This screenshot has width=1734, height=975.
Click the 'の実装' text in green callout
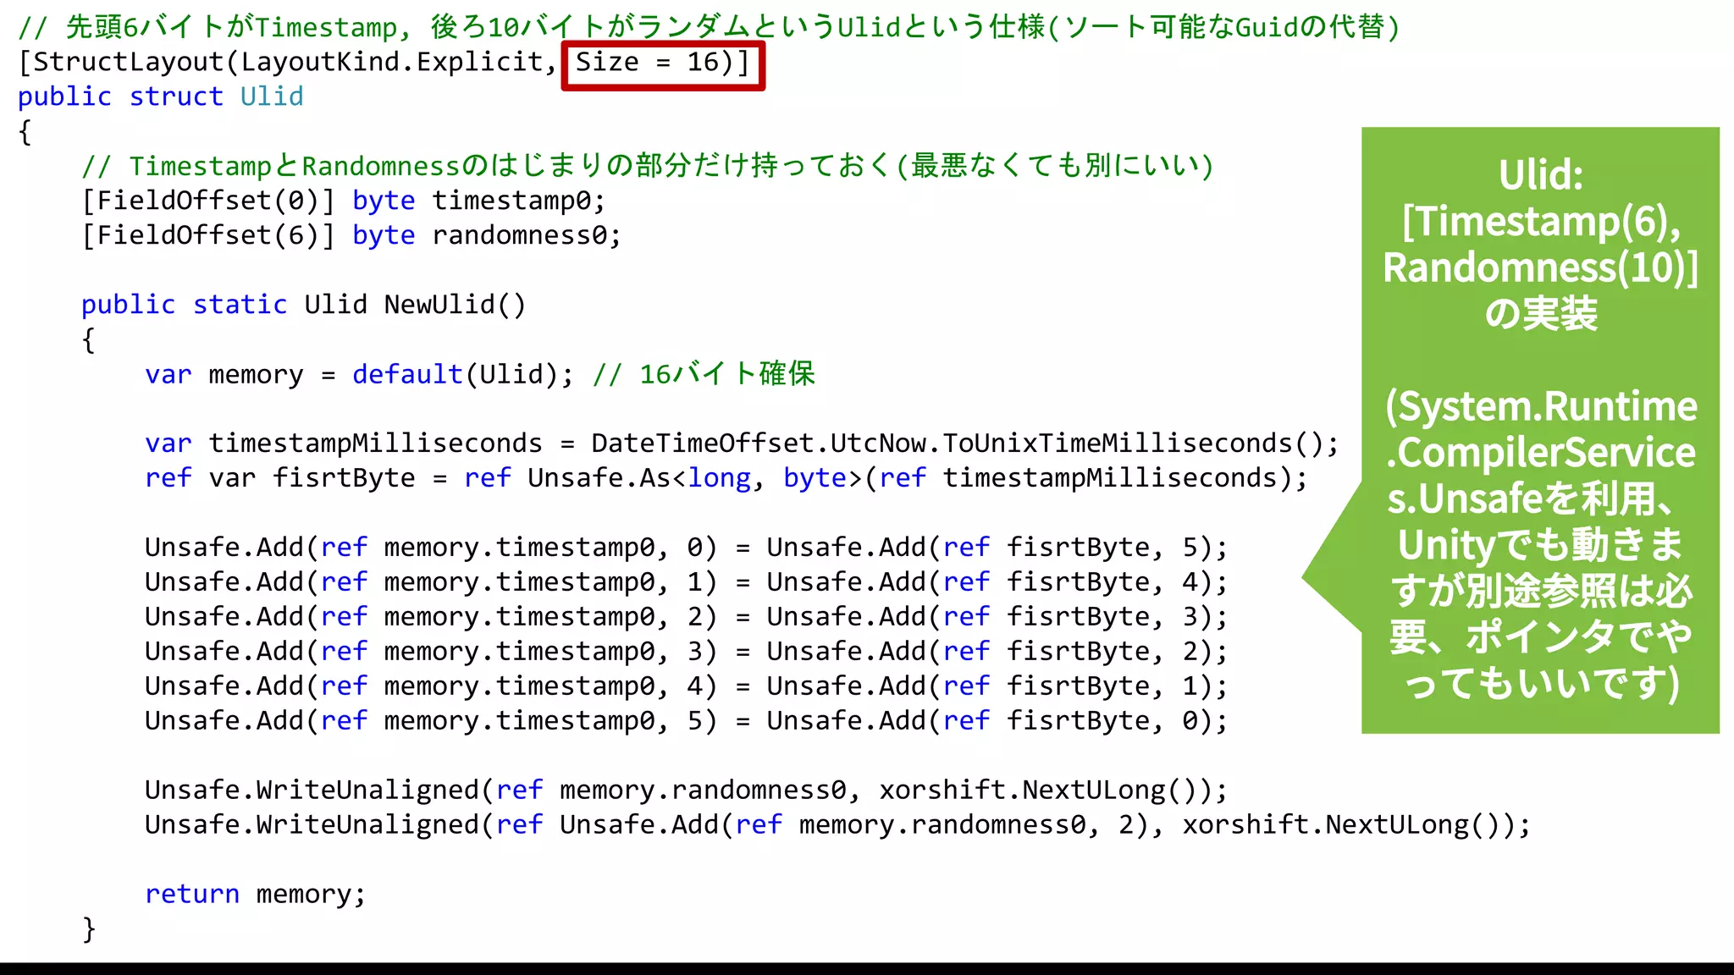click(1541, 314)
